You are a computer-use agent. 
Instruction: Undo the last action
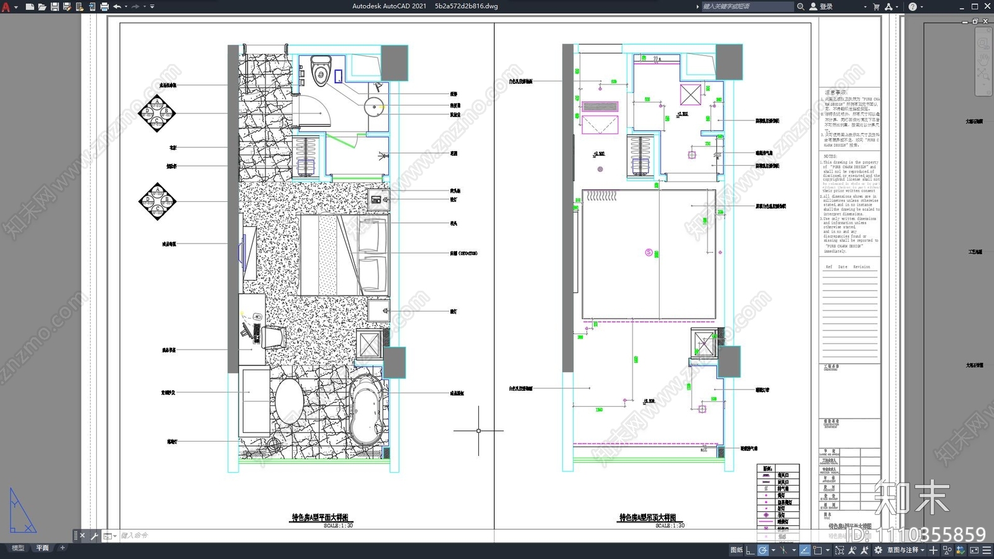(117, 6)
